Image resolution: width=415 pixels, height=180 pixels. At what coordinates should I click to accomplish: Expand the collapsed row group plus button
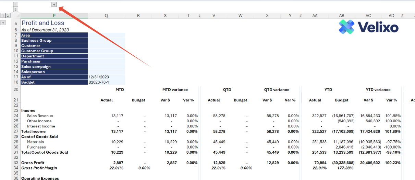[3, 23]
